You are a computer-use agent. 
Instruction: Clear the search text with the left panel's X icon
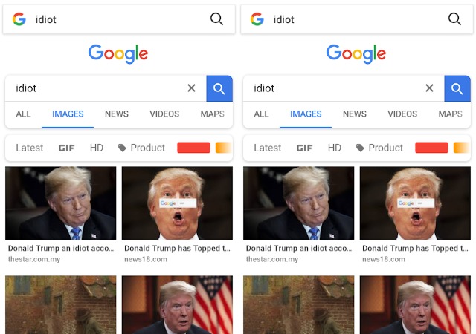(x=191, y=88)
